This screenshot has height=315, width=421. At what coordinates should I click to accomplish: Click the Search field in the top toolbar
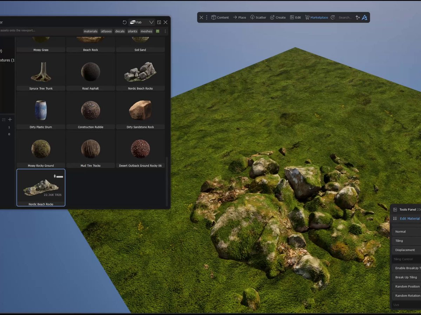click(345, 17)
